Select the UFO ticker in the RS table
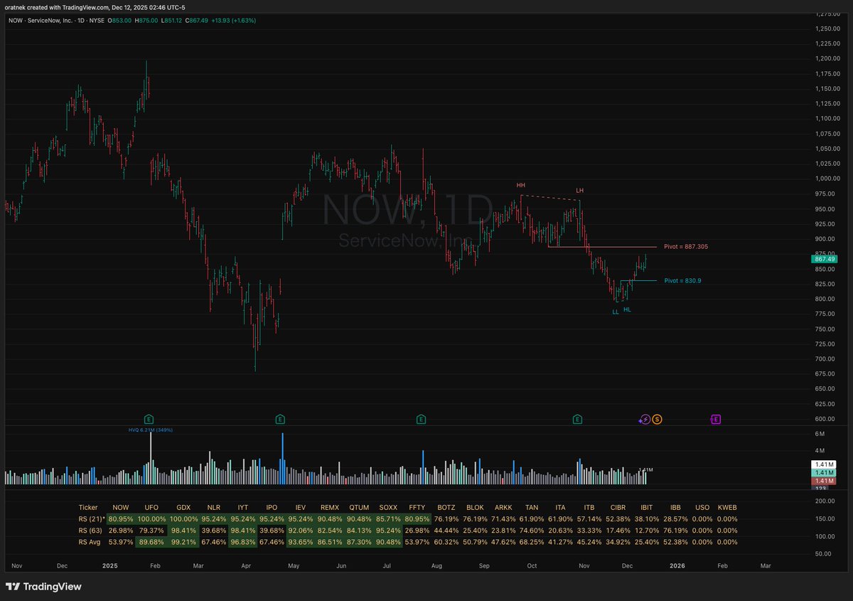The image size is (853, 601). tap(151, 507)
